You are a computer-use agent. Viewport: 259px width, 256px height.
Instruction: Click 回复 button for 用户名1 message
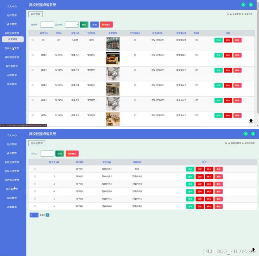pos(200,169)
